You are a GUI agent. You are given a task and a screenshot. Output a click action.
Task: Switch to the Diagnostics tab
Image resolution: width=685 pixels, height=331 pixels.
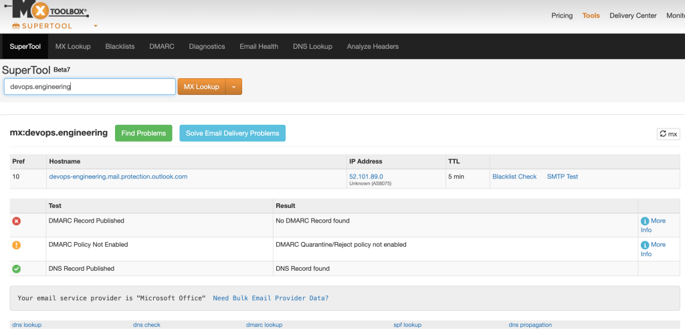coord(207,46)
